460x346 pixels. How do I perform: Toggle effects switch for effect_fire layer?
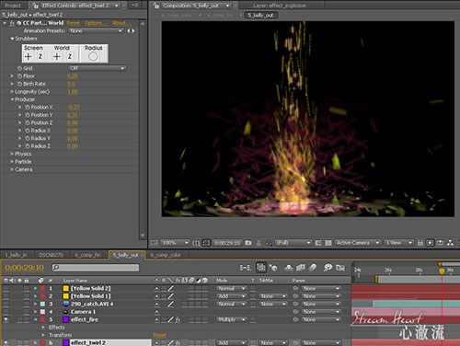click(178, 319)
